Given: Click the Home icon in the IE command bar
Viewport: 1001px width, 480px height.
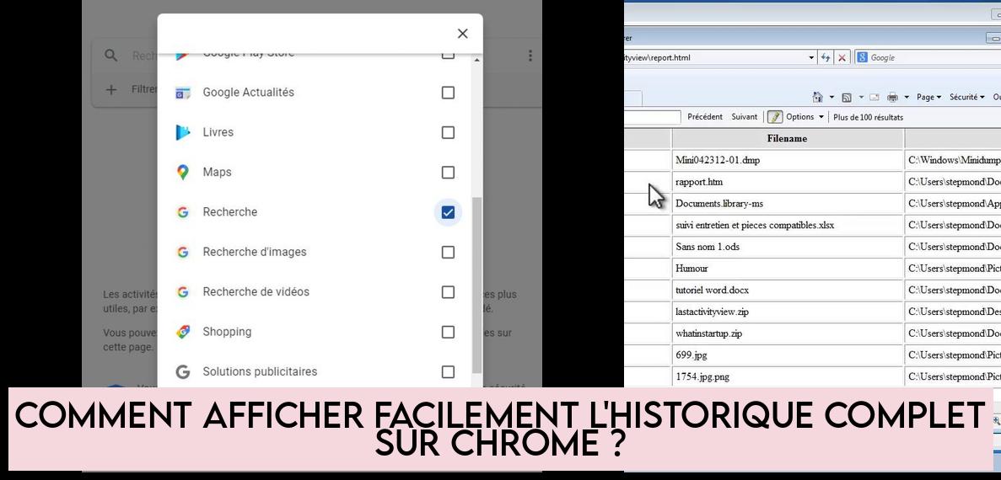Looking at the screenshot, I should 817,97.
